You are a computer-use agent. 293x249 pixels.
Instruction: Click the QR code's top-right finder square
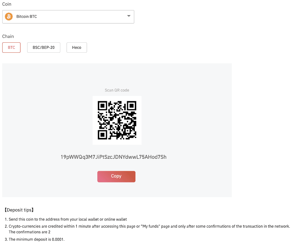pos(132,106)
